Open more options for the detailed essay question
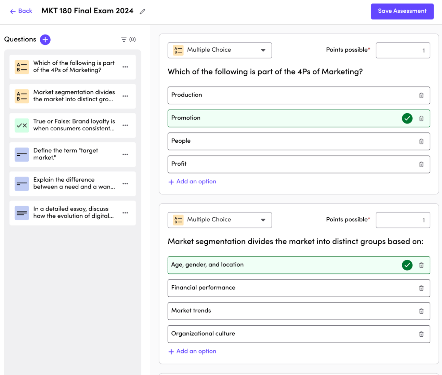Screen dimensions: 442x375 point(125,213)
